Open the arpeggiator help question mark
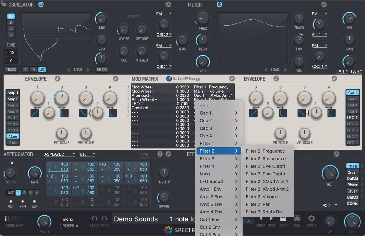The image size is (365, 236). coord(160,154)
